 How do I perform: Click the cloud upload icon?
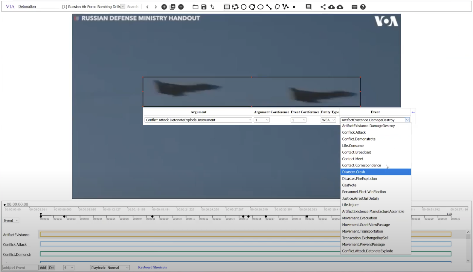[332, 7]
